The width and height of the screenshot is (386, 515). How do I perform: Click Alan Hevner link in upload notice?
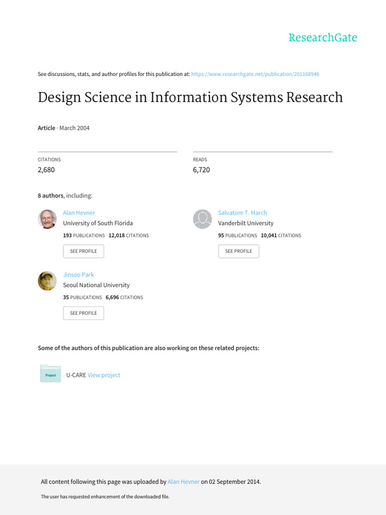coord(183,482)
